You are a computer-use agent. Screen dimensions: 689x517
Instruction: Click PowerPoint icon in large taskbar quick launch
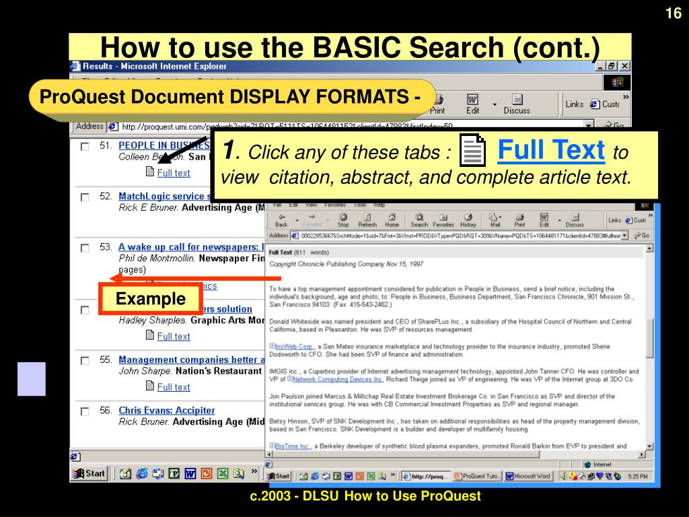[207, 473]
